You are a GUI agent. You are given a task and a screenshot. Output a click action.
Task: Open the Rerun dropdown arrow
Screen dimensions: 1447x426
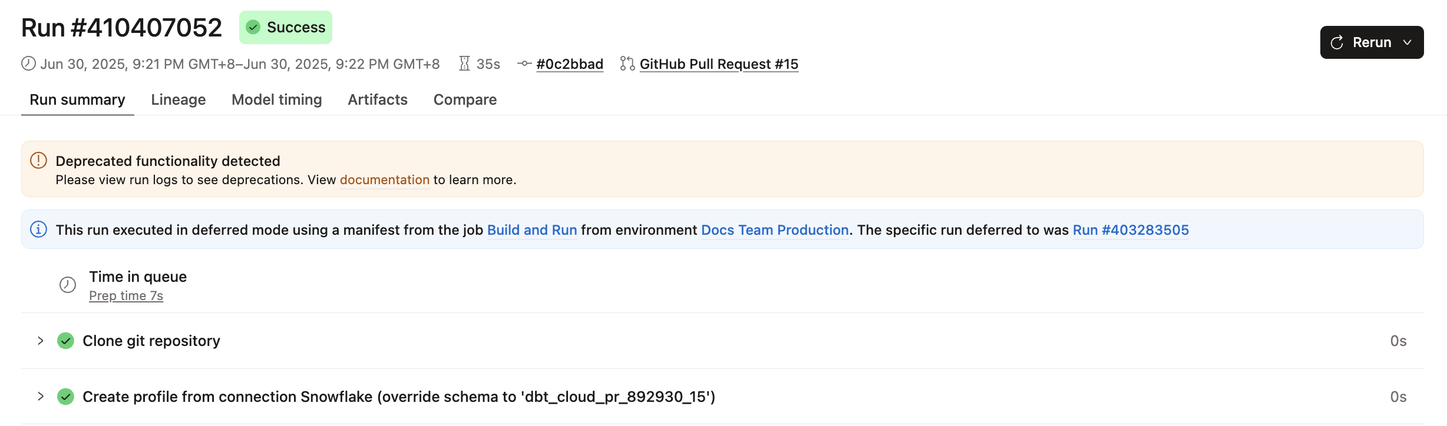[x=1409, y=42]
